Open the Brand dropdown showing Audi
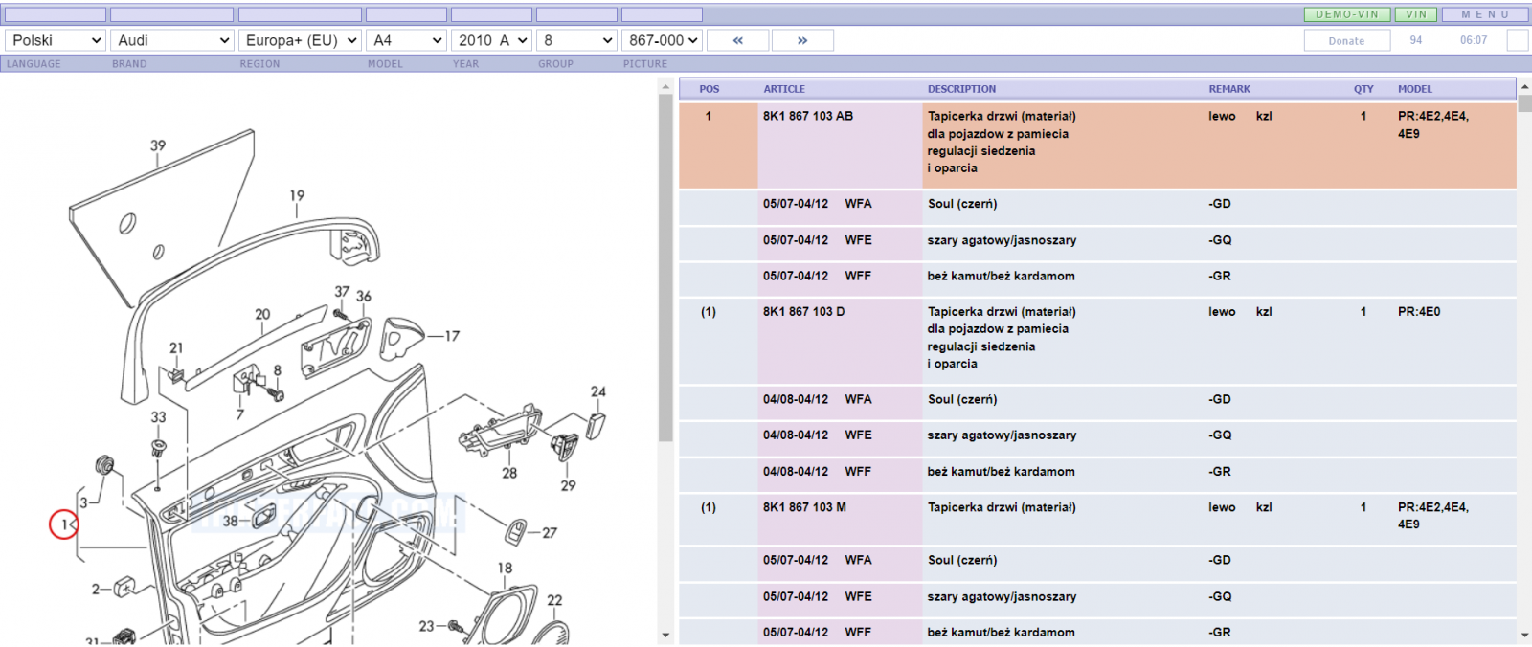Screen dimensions: 1532x647 [172, 40]
